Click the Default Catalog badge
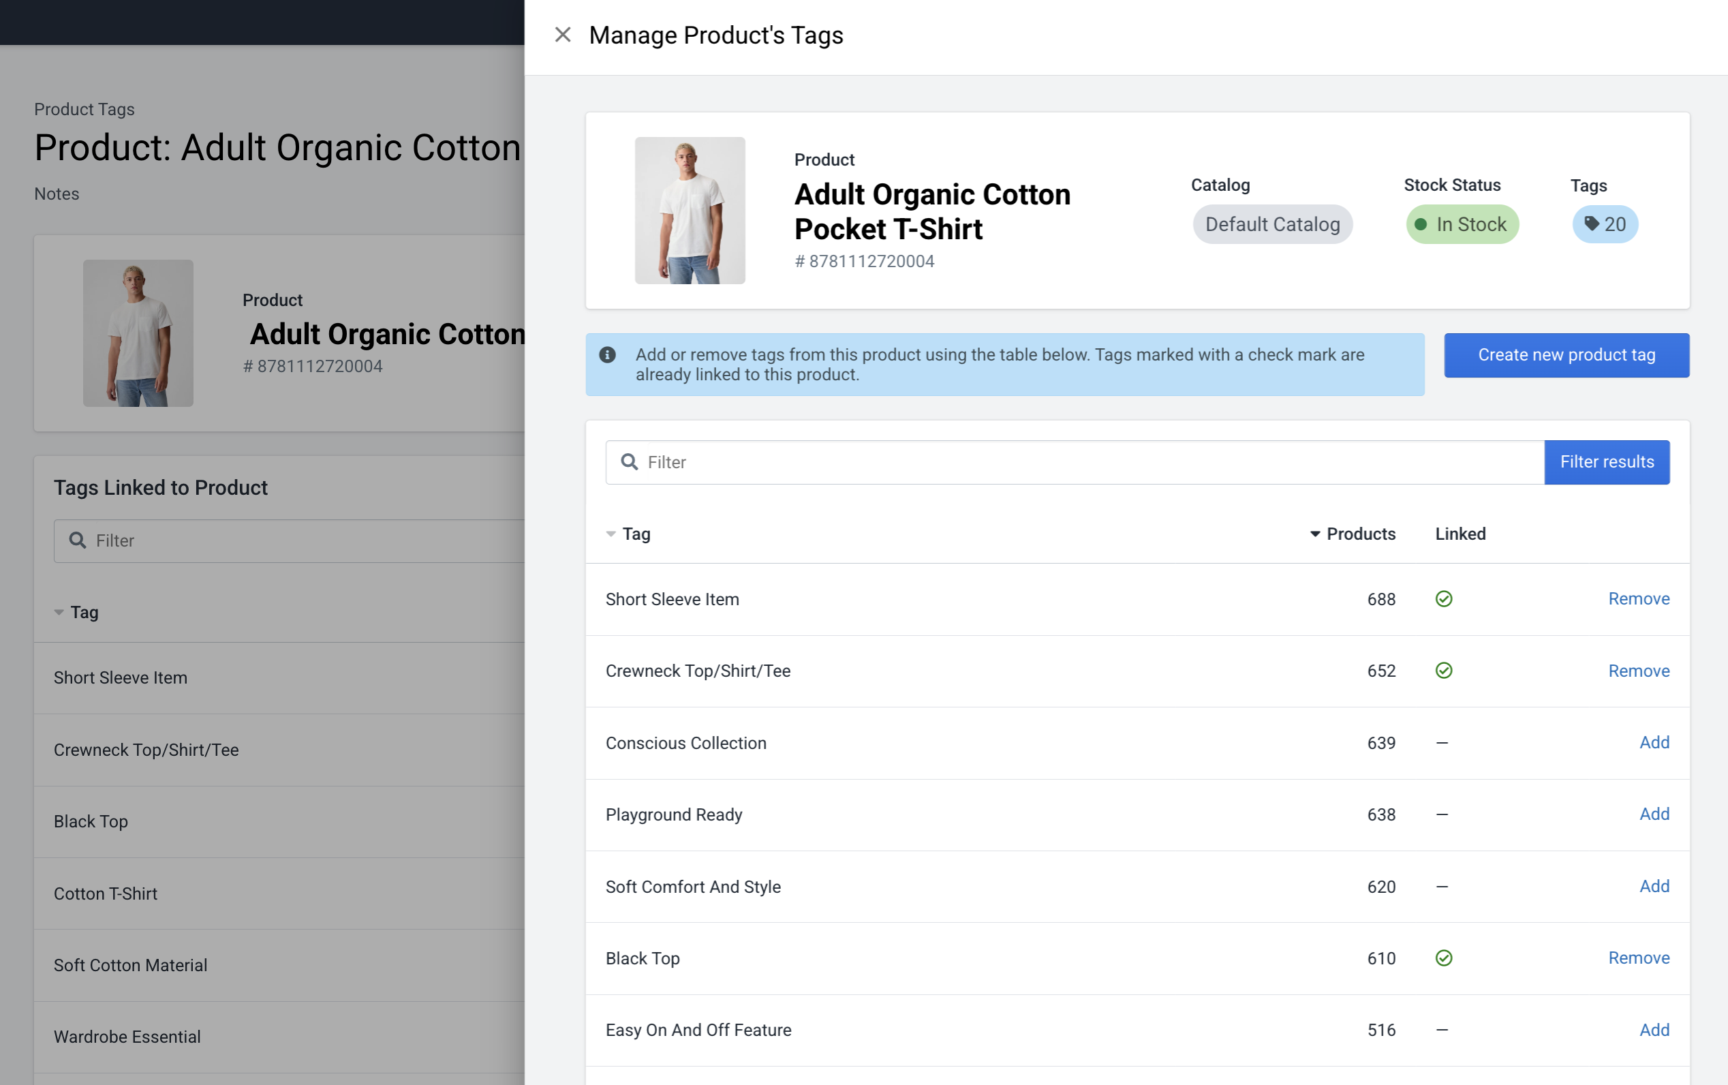The height and width of the screenshot is (1085, 1728). (x=1271, y=224)
